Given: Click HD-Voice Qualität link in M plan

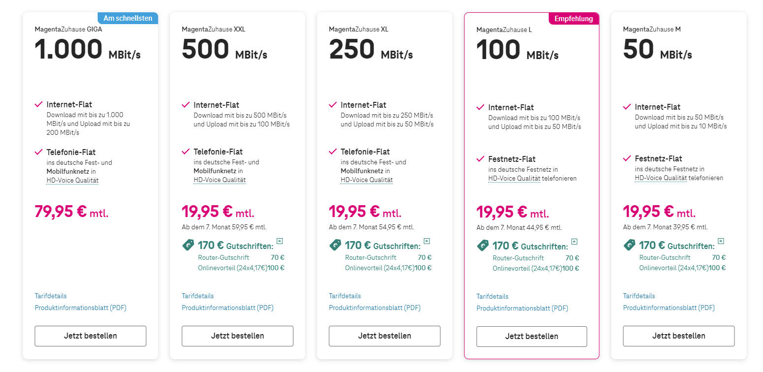Looking at the screenshot, I should tap(661, 178).
